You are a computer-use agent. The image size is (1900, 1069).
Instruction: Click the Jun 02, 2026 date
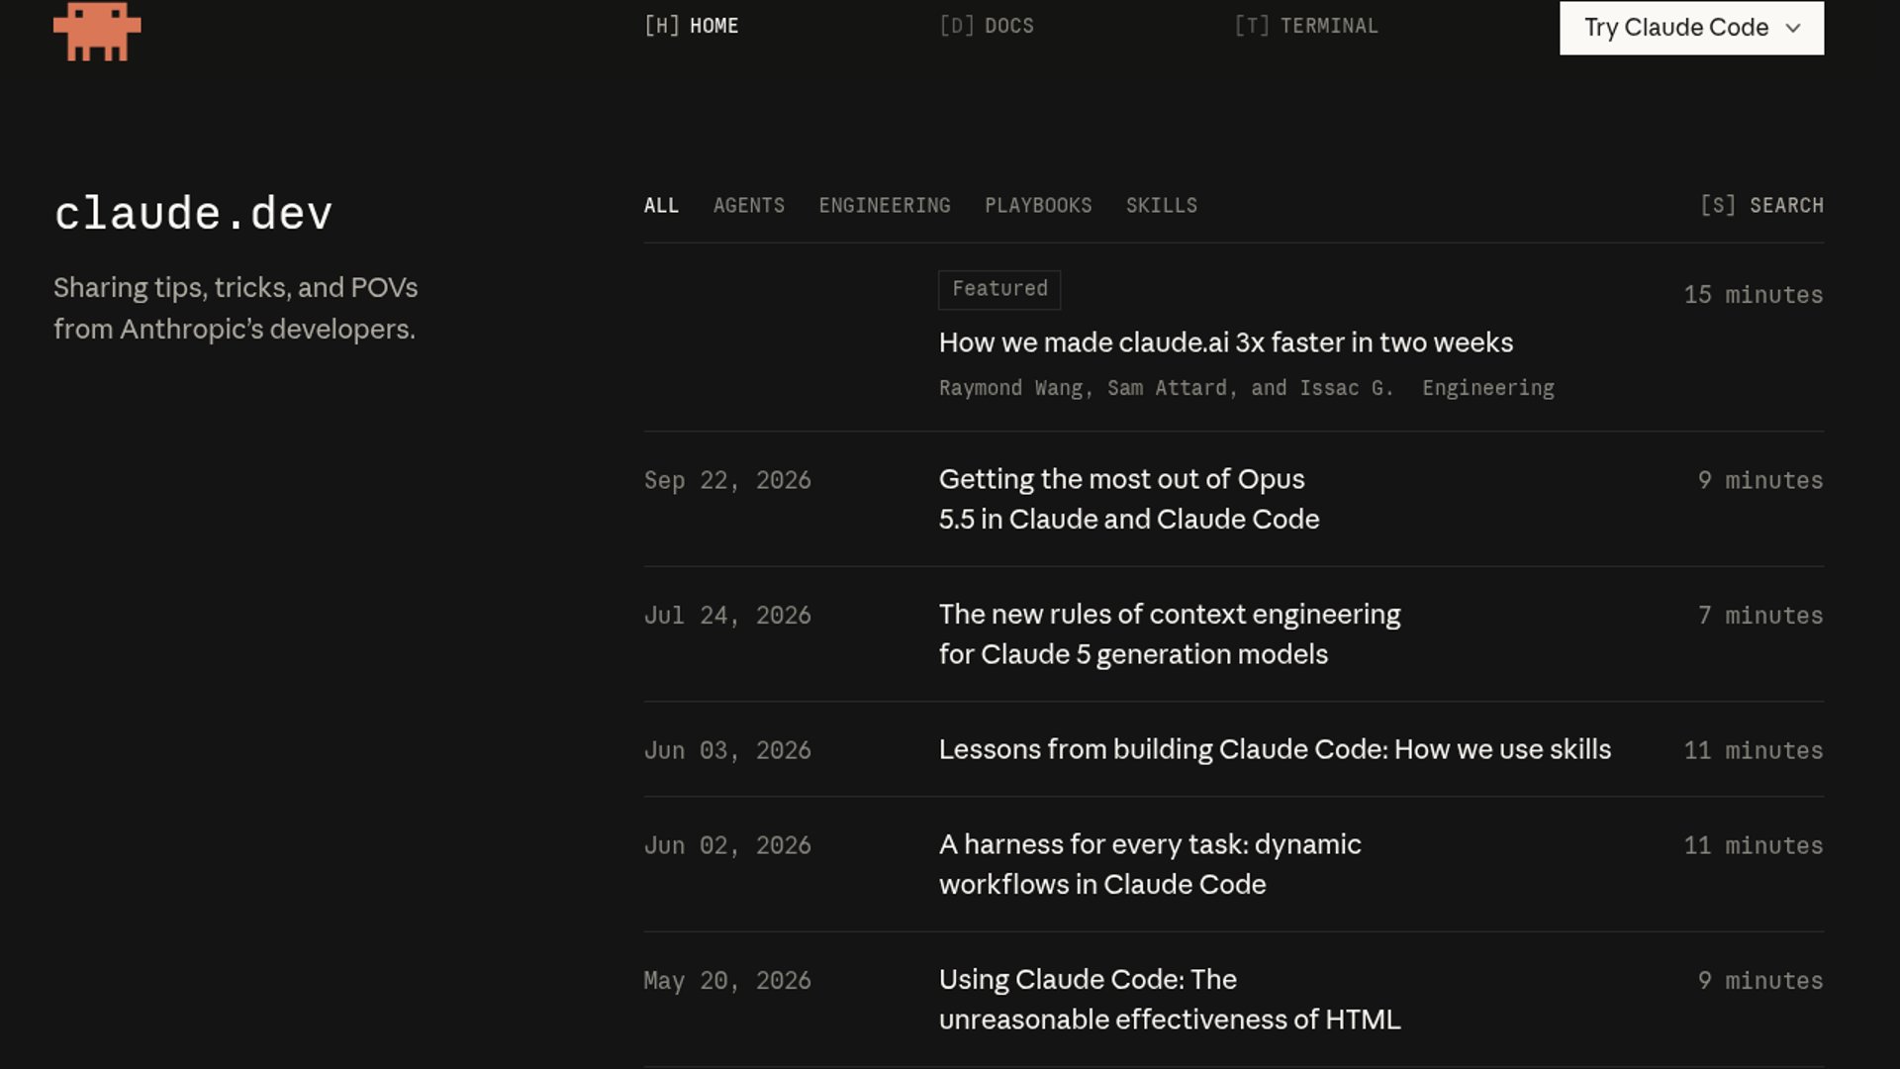[x=727, y=846]
